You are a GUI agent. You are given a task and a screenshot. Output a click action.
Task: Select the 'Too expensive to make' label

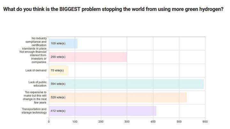[x=36, y=97]
